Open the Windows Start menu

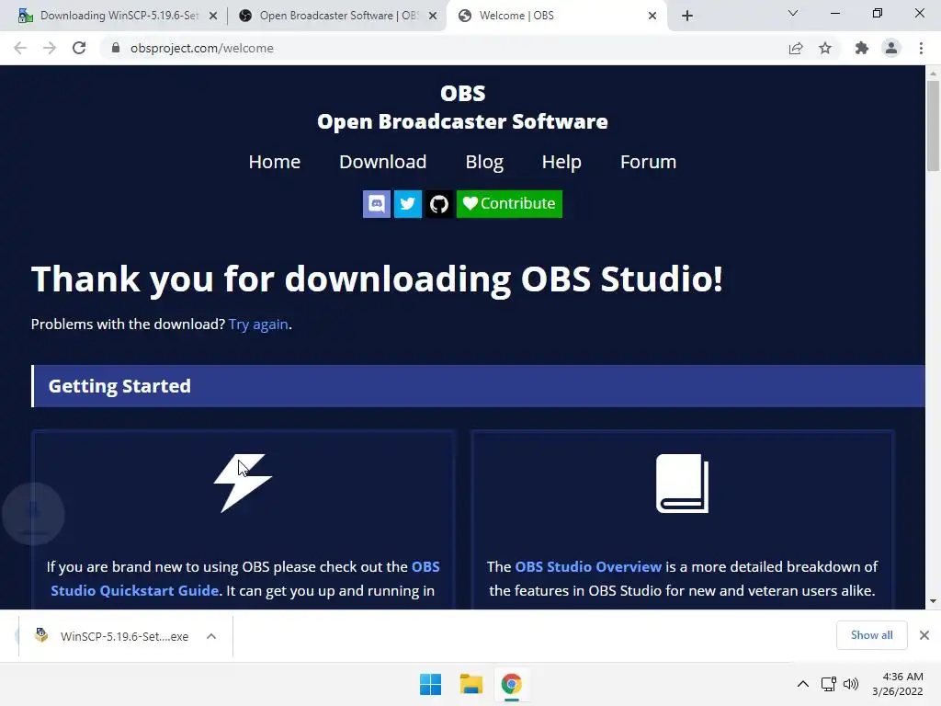click(430, 684)
